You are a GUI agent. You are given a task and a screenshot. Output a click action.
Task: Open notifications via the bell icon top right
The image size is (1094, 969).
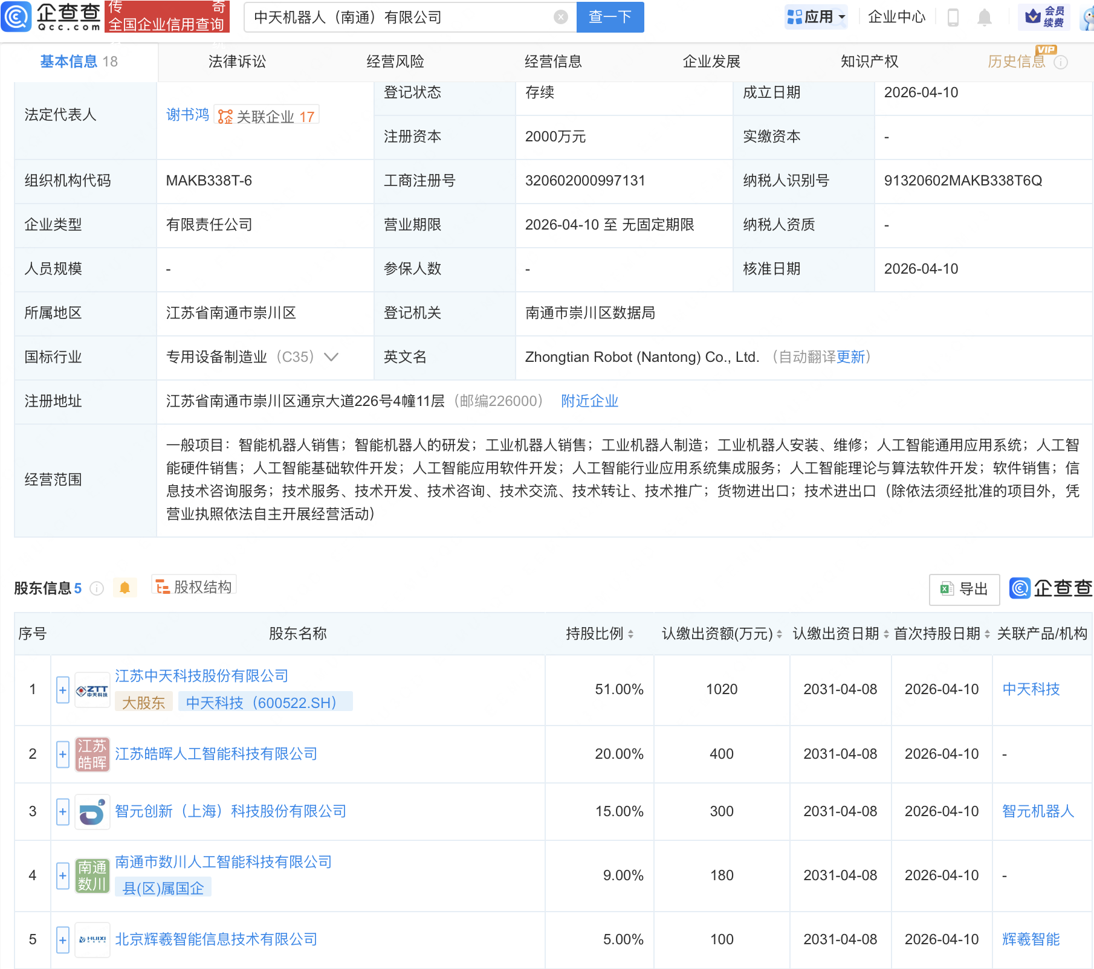(984, 17)
